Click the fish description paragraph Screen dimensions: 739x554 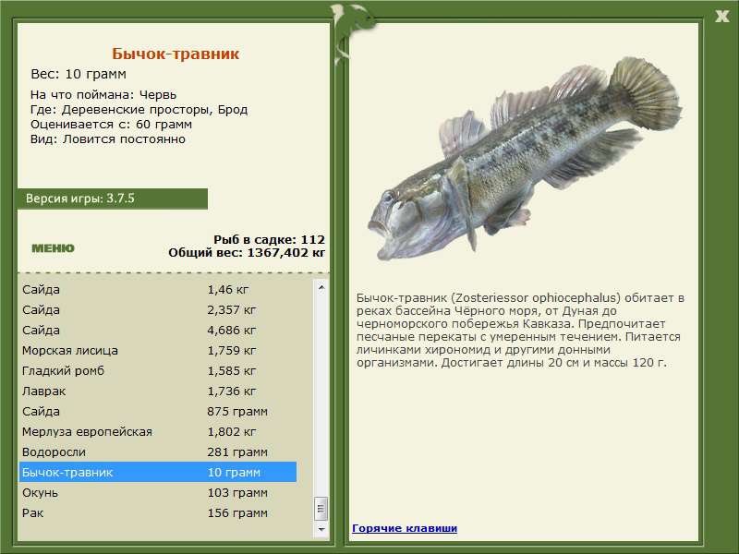tap(520, 331)
